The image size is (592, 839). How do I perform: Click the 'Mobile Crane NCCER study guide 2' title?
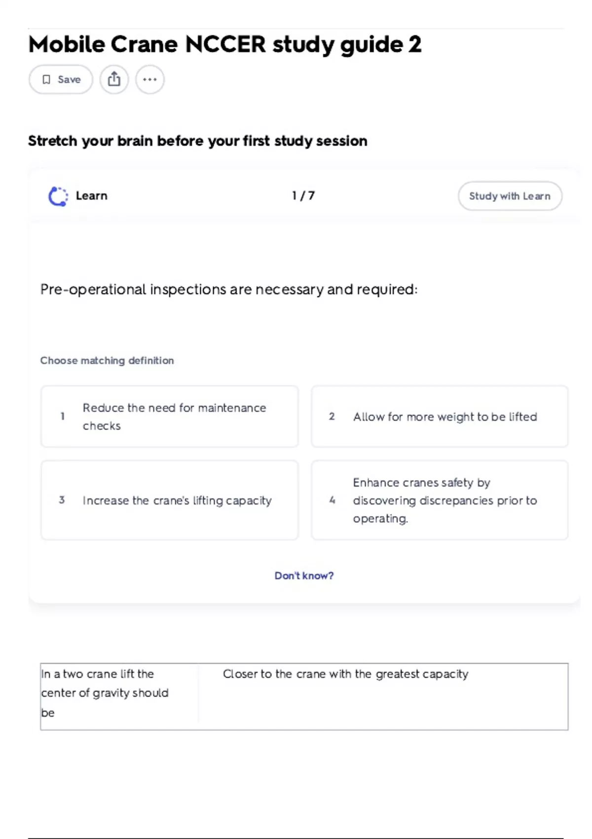(x=225, y=45)
